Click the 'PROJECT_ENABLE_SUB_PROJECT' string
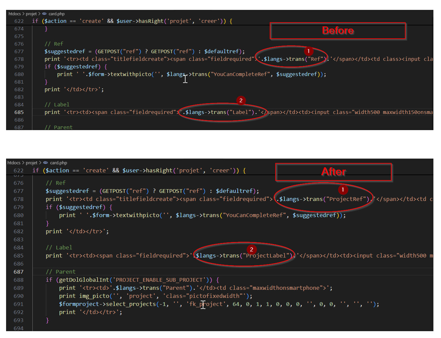441x338 pixels. (x=162, y=280)
